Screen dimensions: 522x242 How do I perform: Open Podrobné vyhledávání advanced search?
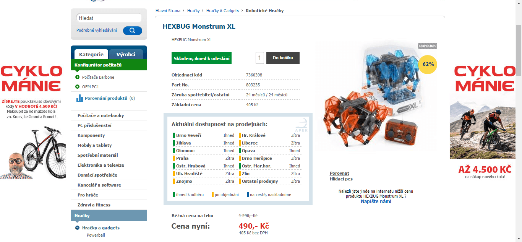coord(97,30)
